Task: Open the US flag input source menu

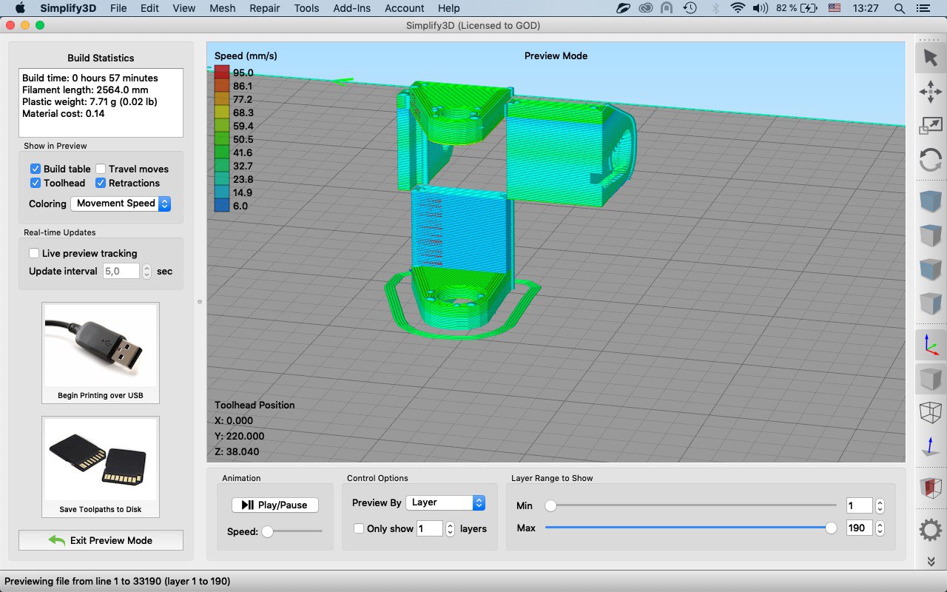Action: (835, 8)
